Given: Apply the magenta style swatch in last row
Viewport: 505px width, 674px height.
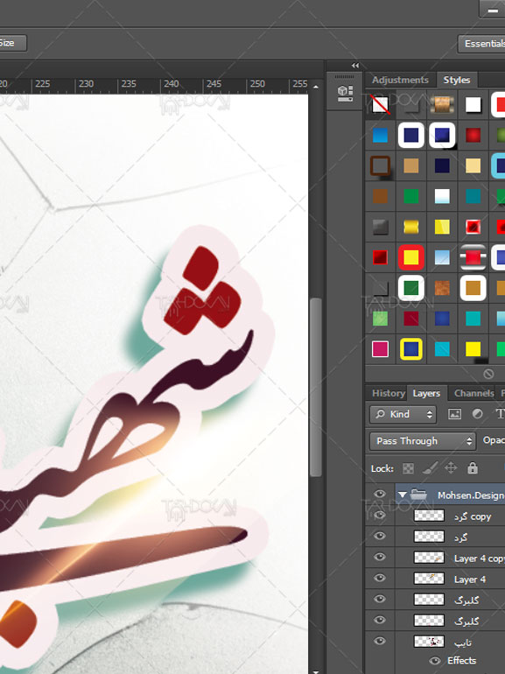Looking at the screenshot, I should click(x=381, y=349).
